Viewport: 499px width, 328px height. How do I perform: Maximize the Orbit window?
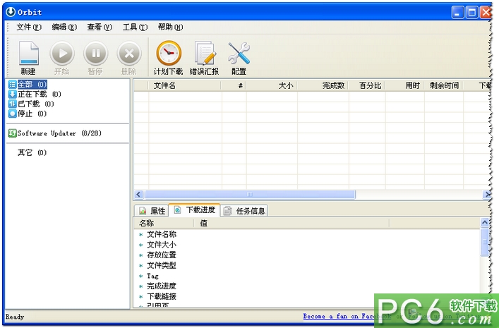[x=472, y=13]
